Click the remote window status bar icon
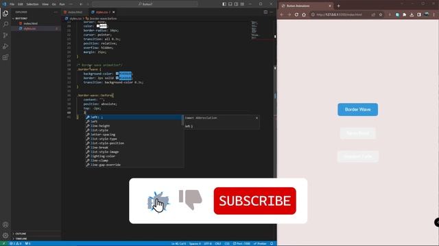 pos(3,243)
